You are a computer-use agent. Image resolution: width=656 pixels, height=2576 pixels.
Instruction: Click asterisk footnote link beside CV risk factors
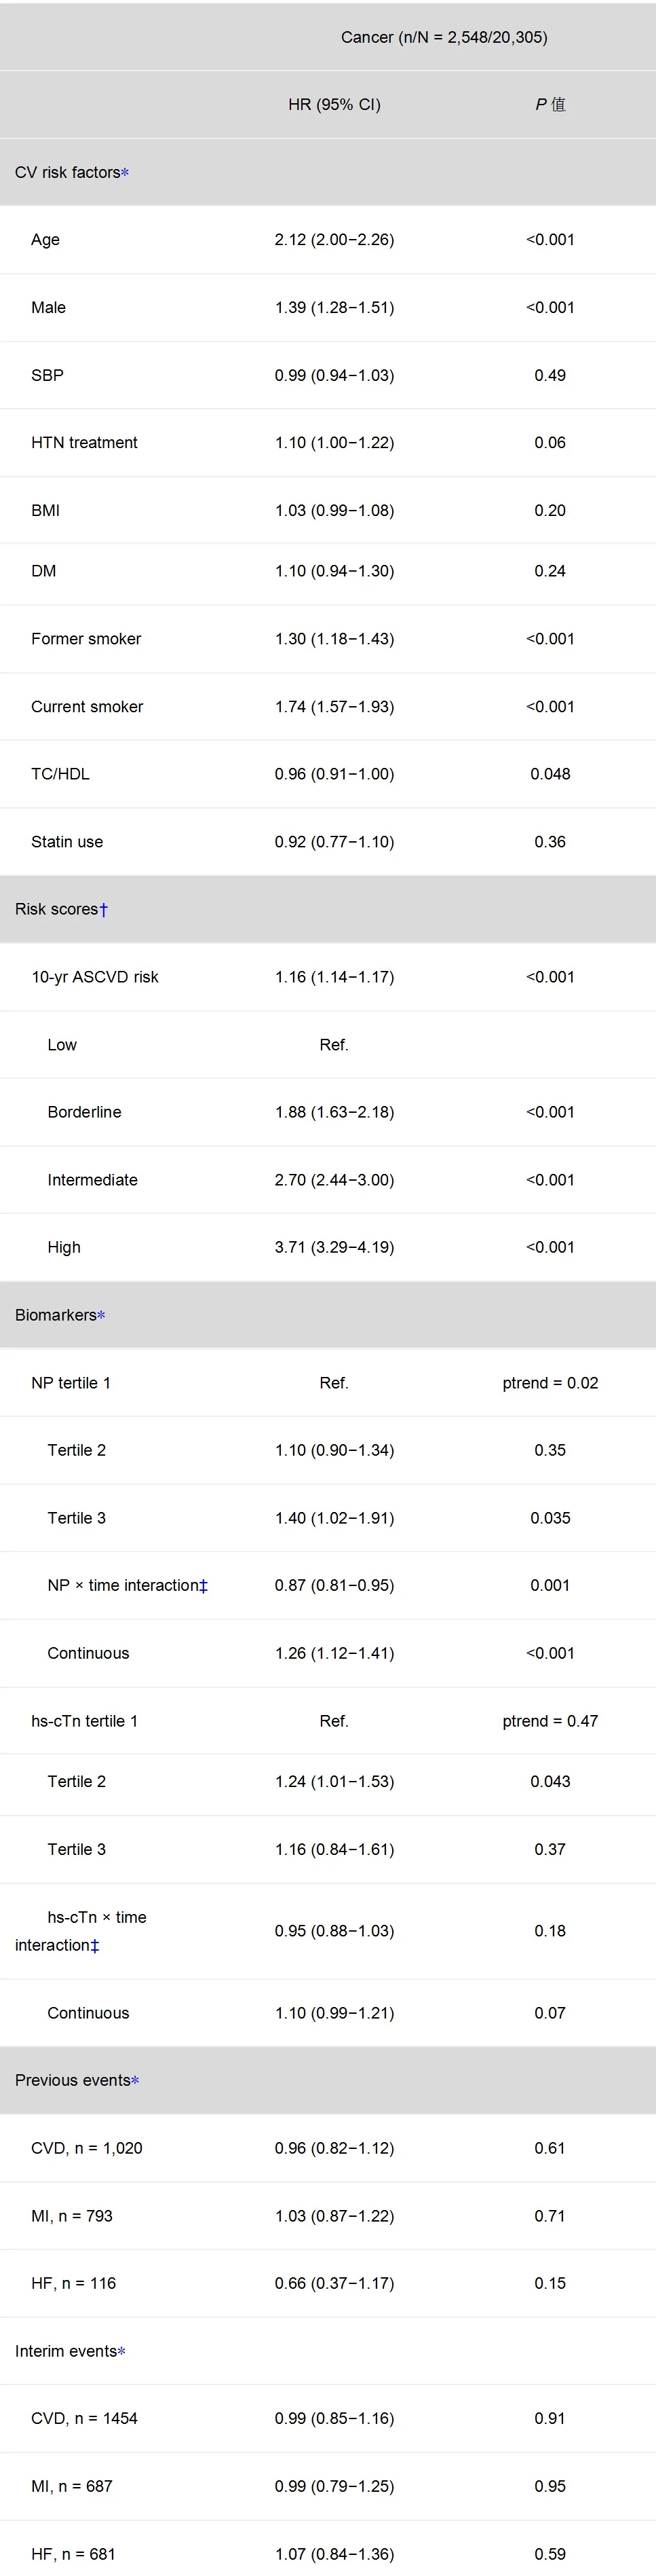click(125, 173)
